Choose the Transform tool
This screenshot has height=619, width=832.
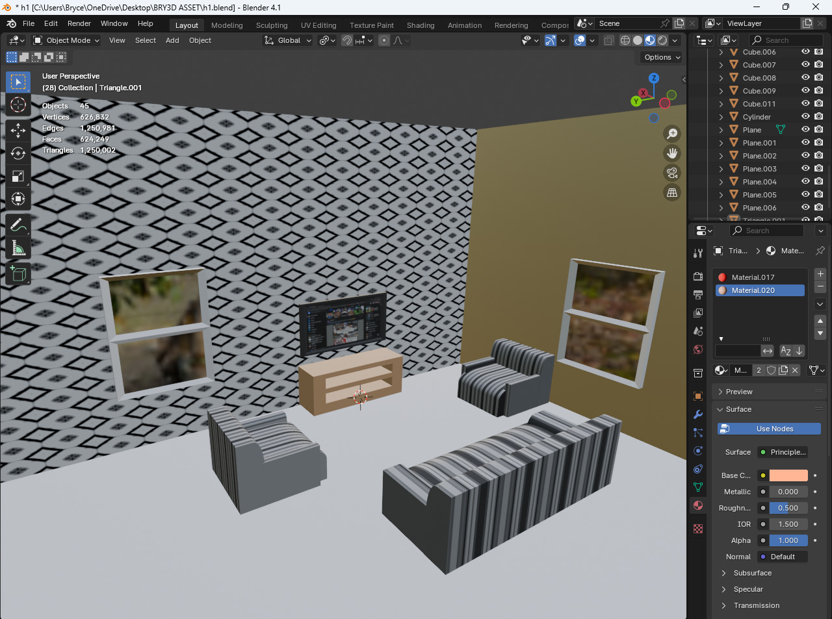pos(18,199)
